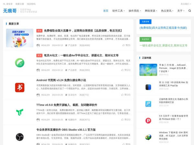Click the black OBS Studio logo icon
The height and width of the screenshot is (145, 194).
coord(20,137)
